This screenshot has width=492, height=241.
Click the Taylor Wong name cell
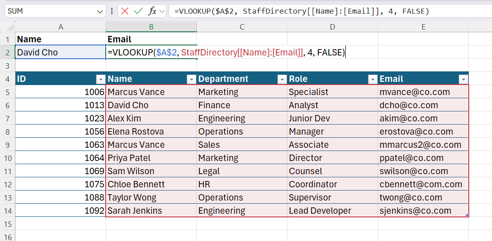pyautogui.click(x=151, y=197)
